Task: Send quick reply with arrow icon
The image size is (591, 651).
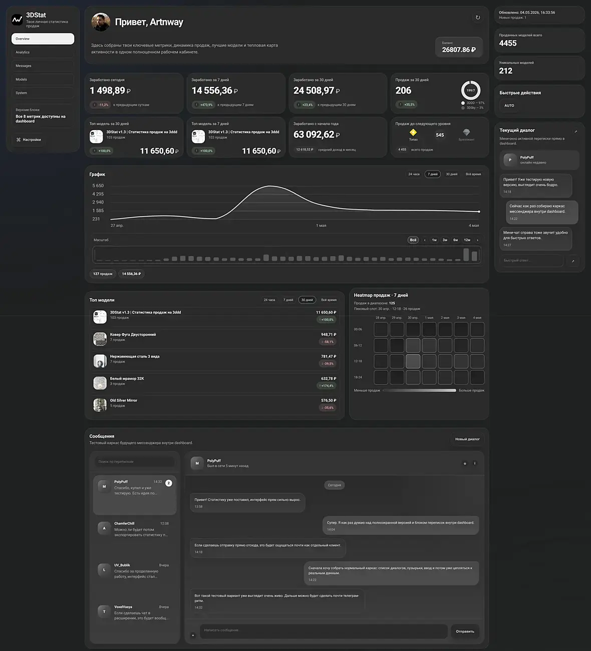Action: click(573, 261)
